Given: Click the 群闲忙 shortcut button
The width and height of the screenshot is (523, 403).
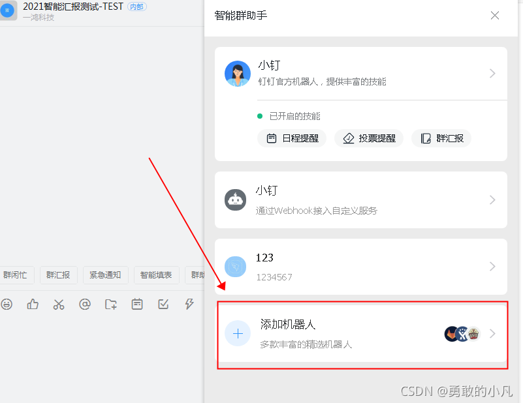Looking at the screenshot, I should [16, 275].
